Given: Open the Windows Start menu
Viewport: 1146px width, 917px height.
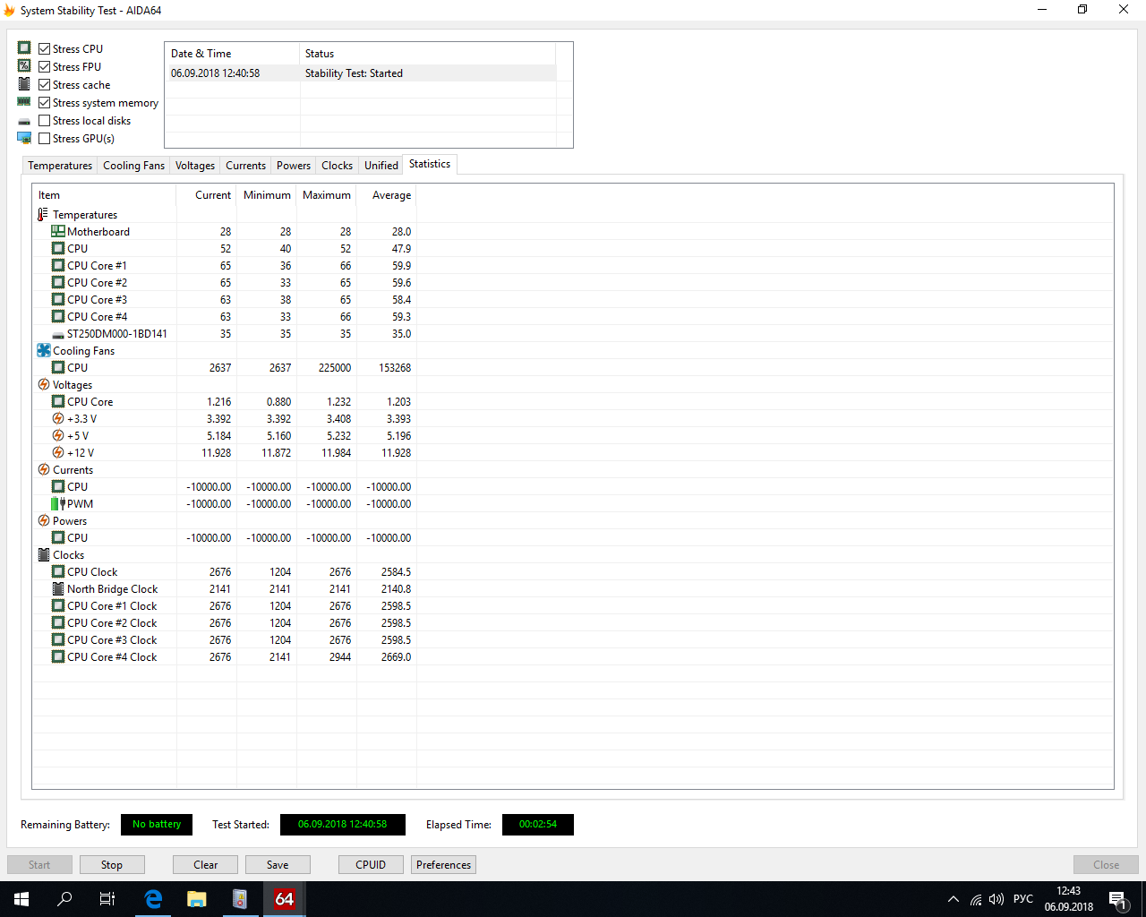Looking at the screenshot, I should (x=21, y=899).
